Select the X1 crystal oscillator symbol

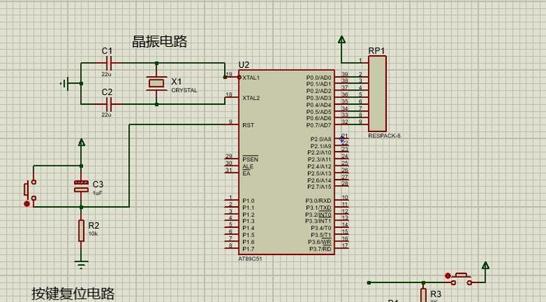pyautogui.click(x=156, y=83)
